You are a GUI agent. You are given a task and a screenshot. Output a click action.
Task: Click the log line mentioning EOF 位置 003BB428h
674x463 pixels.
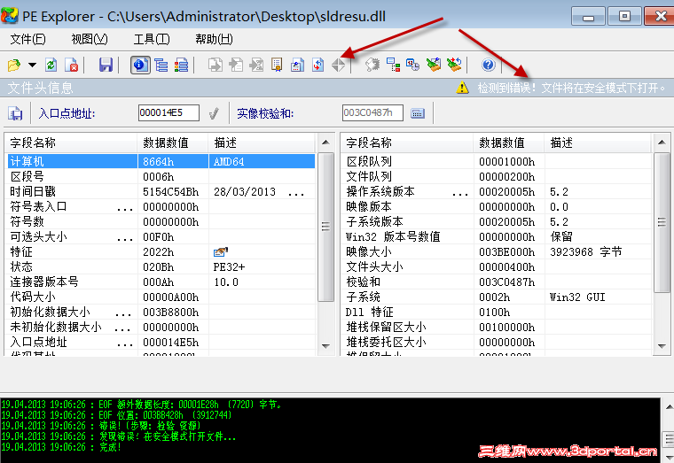(x=117, y=415)
